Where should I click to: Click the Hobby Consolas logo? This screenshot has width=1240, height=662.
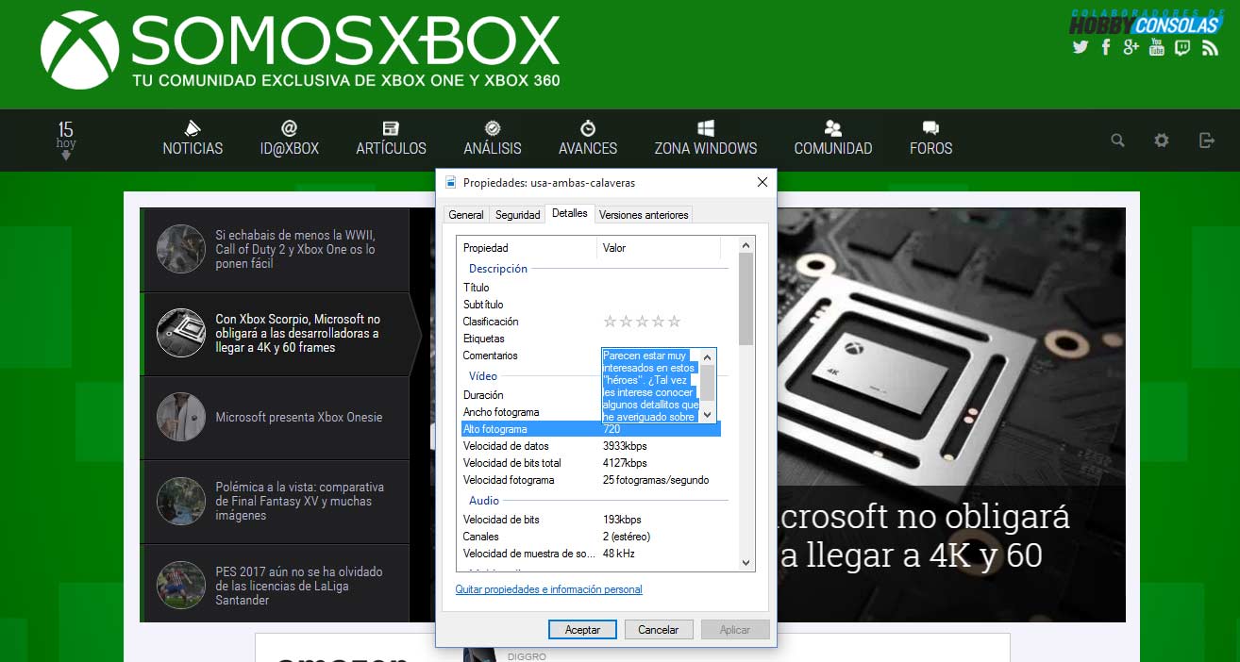point(1145,23)
